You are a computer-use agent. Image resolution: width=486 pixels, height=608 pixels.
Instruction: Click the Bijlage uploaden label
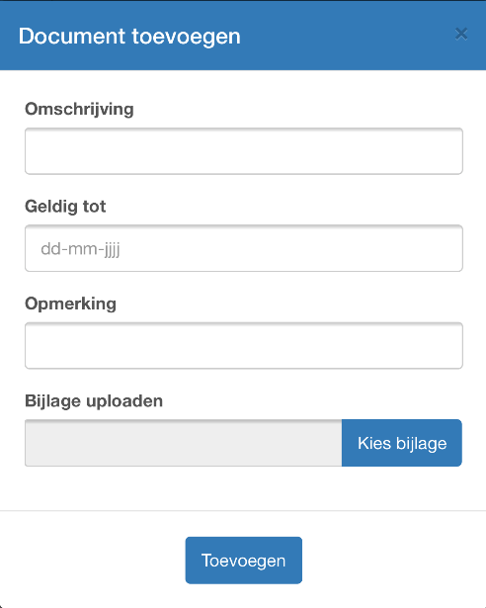(x=94, y=401)
